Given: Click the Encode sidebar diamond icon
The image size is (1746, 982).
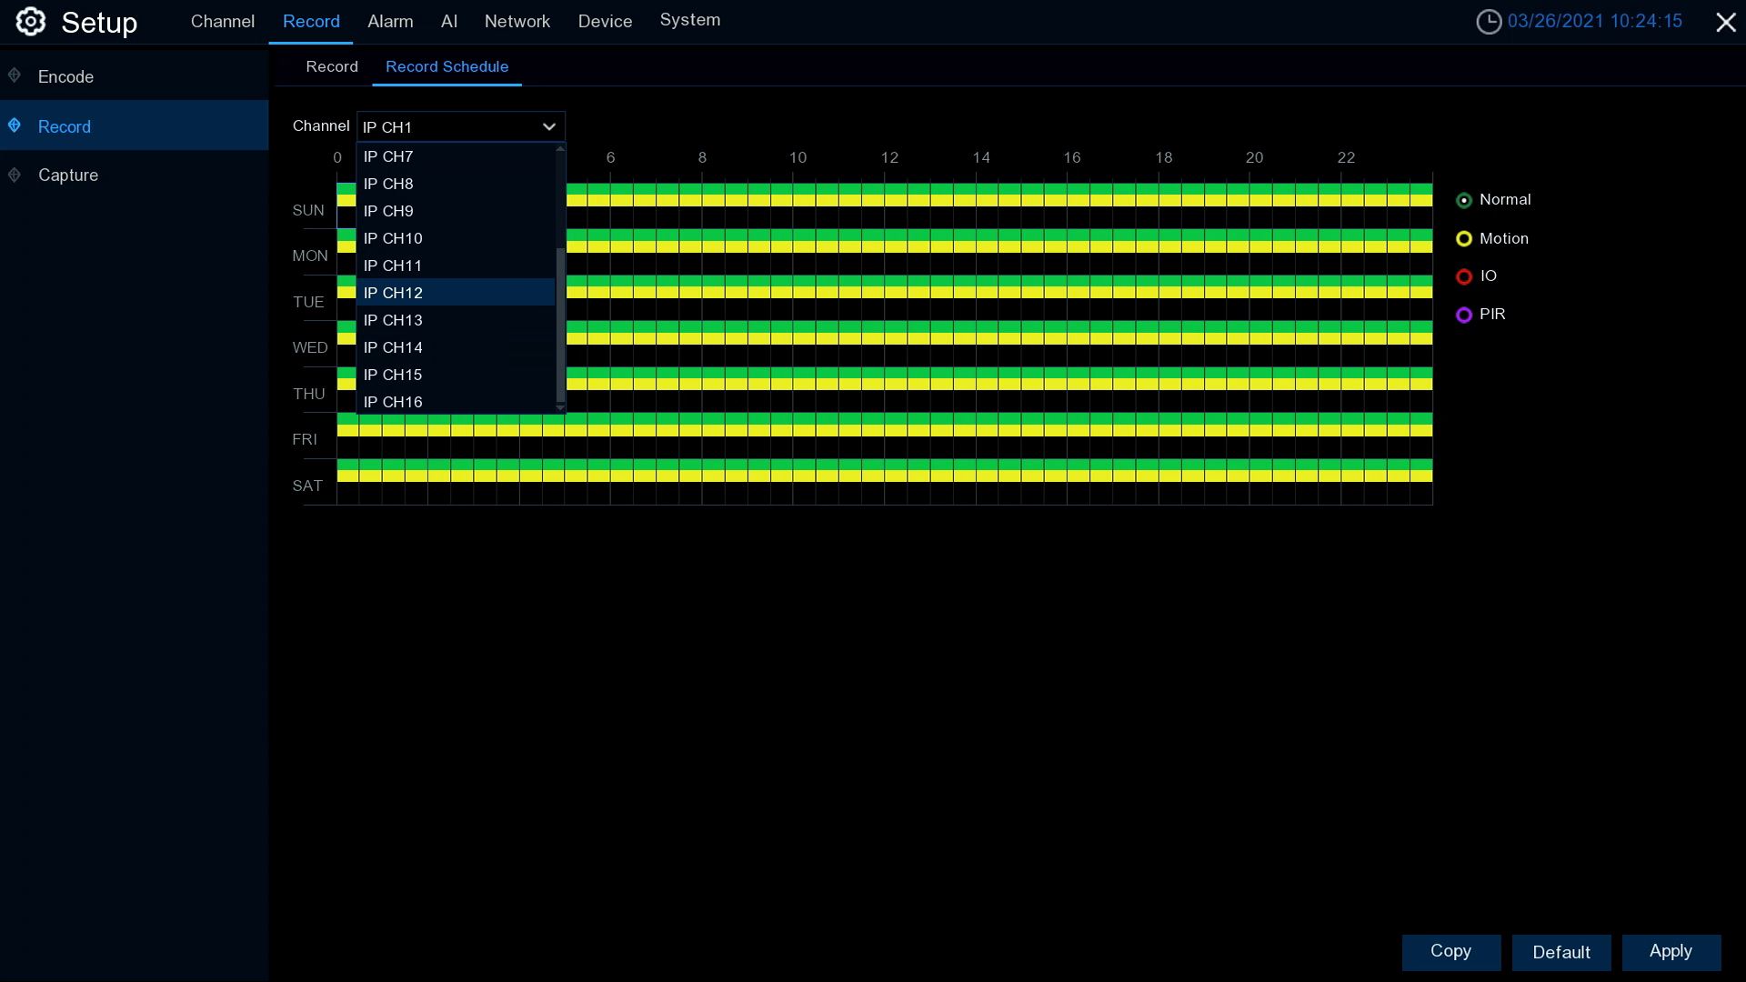Looking at the screenshot, I should [15, 75].
